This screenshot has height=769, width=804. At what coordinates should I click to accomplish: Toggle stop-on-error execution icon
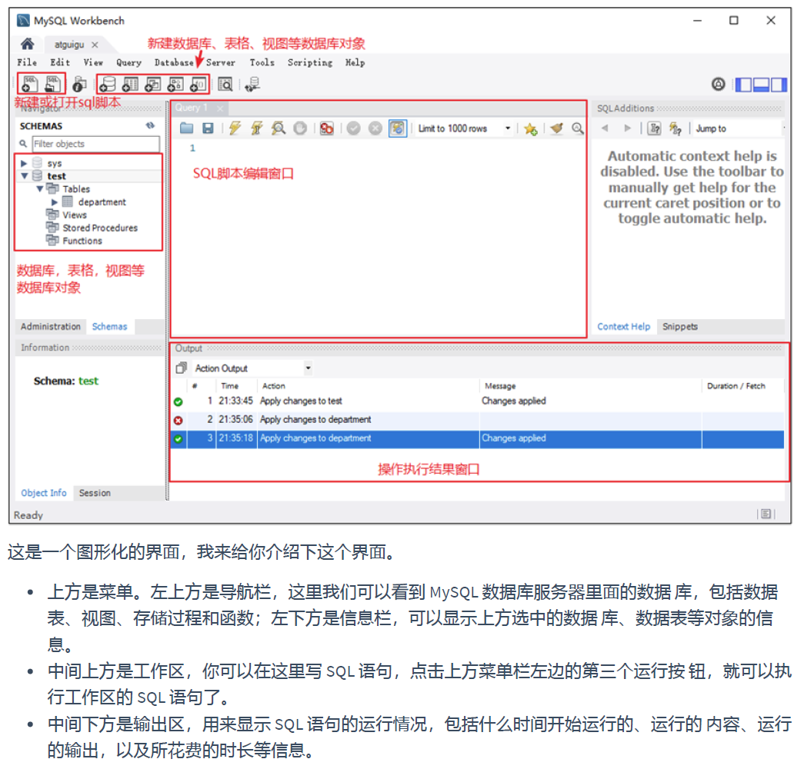[327, 128]
